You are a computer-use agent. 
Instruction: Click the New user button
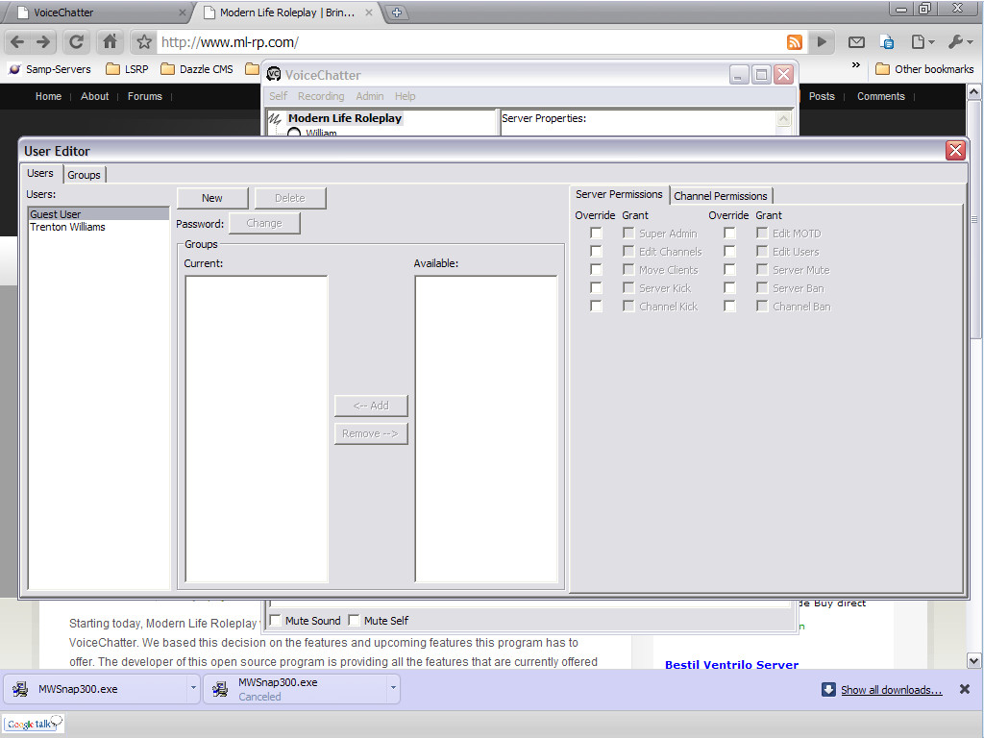pyautogui.click(x=212, y=198)
